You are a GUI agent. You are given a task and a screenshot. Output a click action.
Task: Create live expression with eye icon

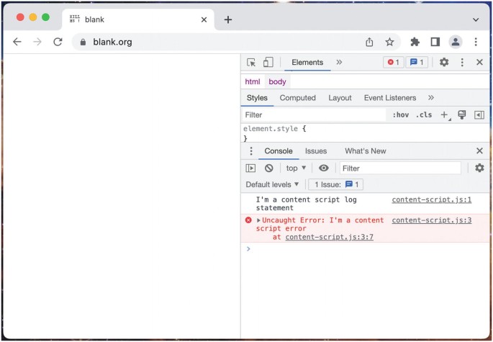(324, 168)
